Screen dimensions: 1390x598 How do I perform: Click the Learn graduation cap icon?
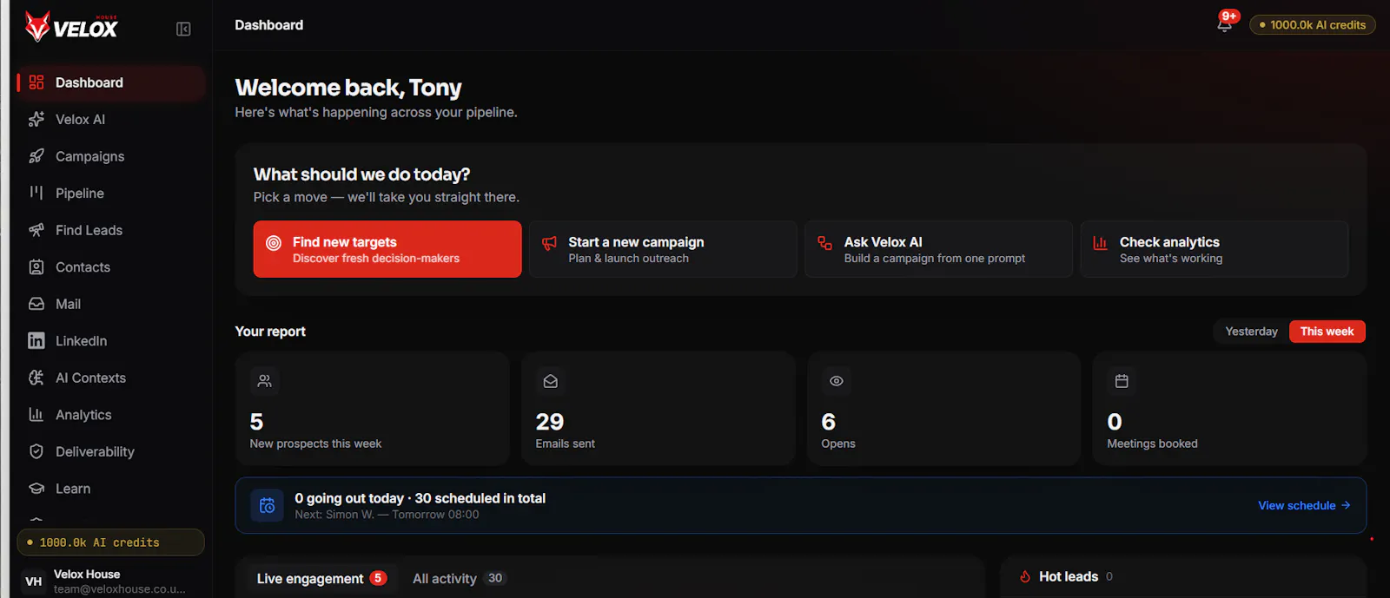36,489
